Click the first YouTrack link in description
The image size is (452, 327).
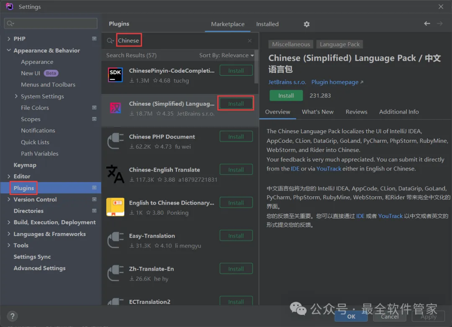(329, 169)
